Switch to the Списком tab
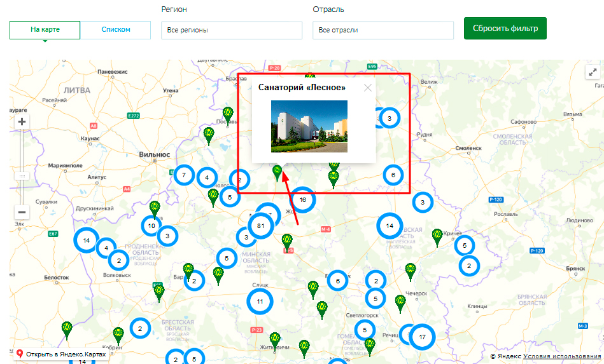 point(116,30)
